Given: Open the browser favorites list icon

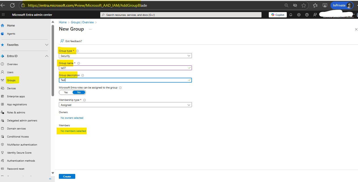Looking at the screenshot, I should [315, 5].
